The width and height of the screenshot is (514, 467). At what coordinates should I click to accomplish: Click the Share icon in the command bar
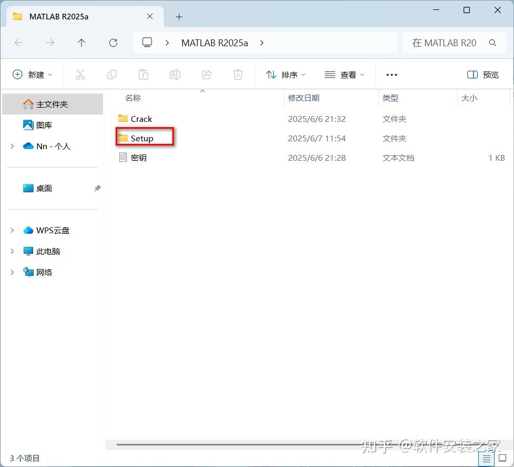207,75
